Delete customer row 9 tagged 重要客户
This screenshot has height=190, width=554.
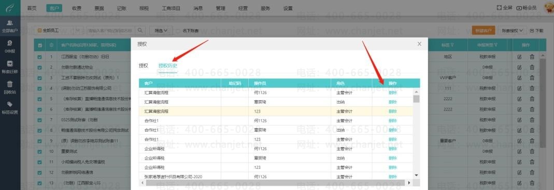532,141
